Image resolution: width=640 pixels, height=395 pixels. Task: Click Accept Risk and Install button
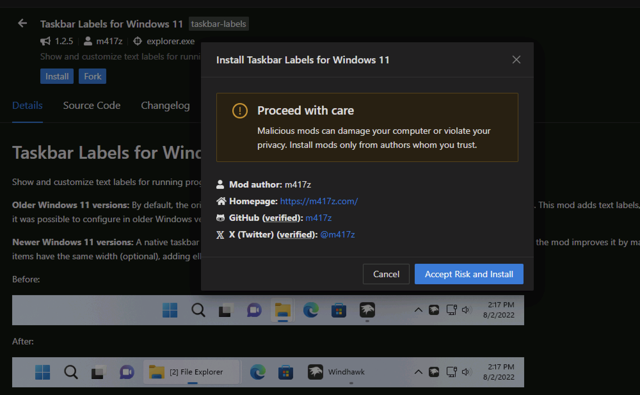tap(469, 274)
